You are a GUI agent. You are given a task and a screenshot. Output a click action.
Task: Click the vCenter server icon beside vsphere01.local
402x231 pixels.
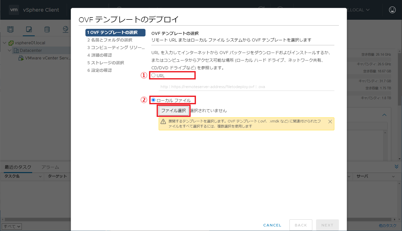11,43
